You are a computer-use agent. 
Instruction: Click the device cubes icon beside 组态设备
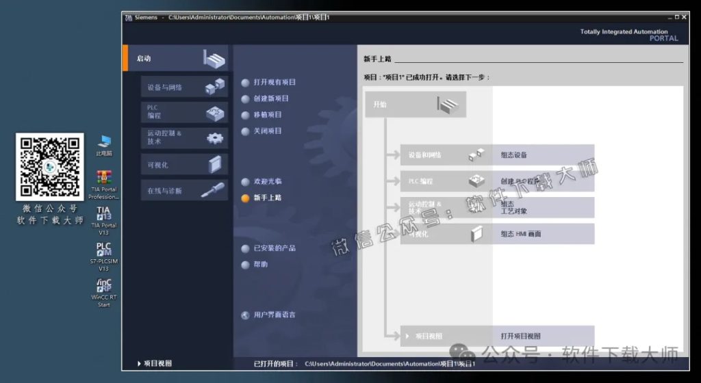pos(476,155)
